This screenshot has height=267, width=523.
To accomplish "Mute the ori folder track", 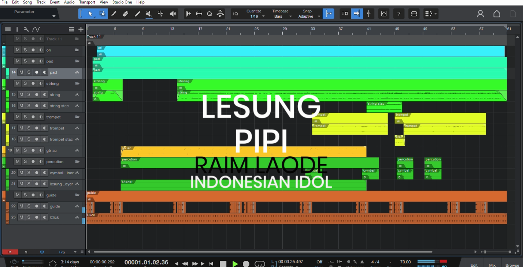I will click(x=18, y=50).
